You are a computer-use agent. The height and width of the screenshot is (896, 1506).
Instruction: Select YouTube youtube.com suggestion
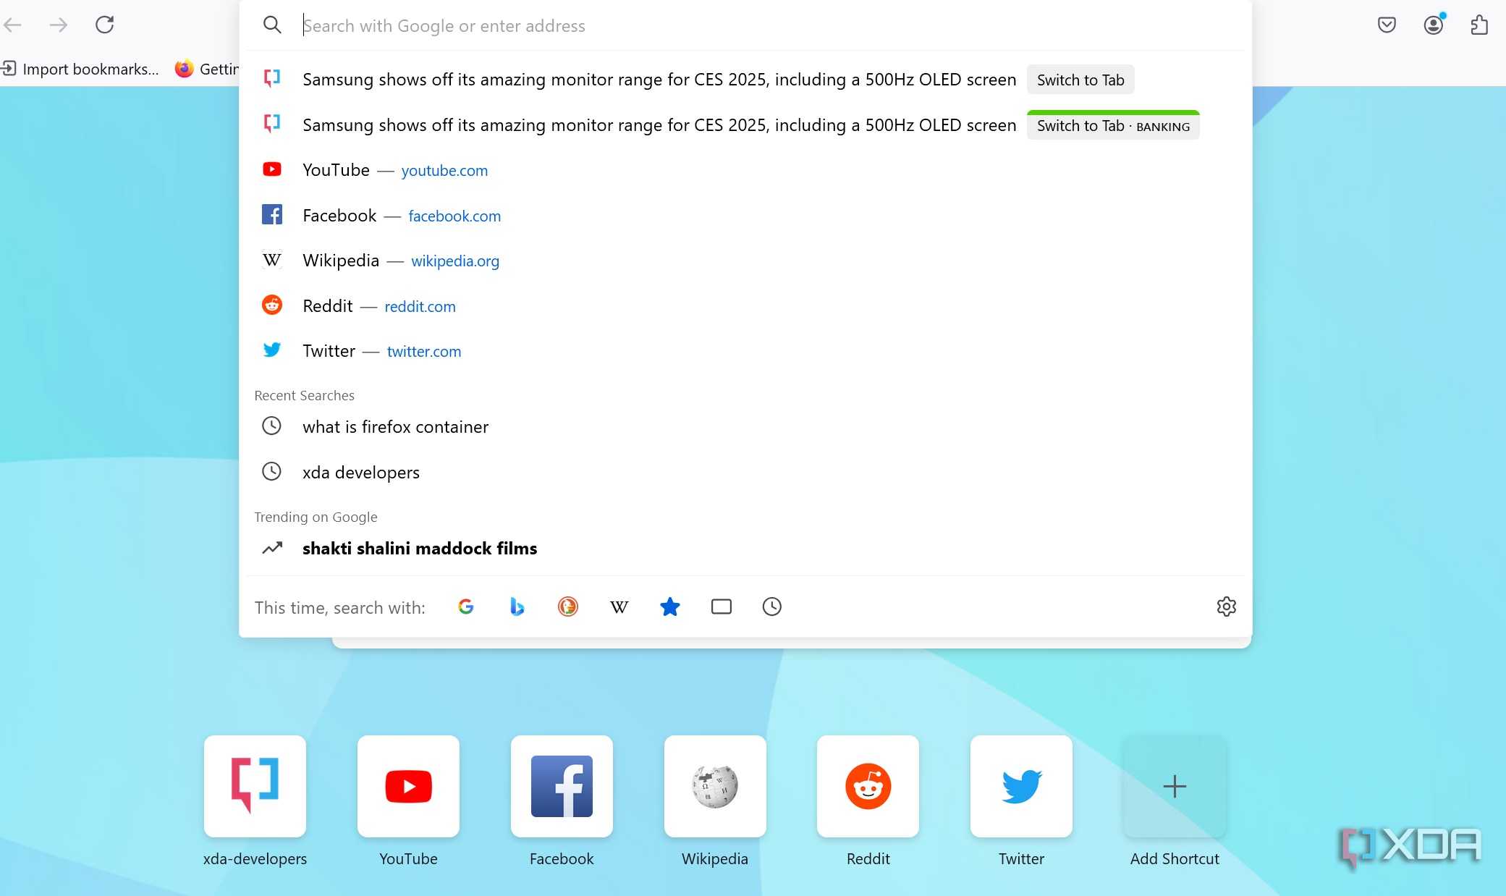[x=745, y=170]
